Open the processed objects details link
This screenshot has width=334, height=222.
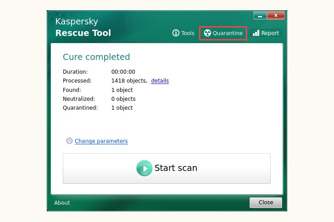[x=160, y=81]
